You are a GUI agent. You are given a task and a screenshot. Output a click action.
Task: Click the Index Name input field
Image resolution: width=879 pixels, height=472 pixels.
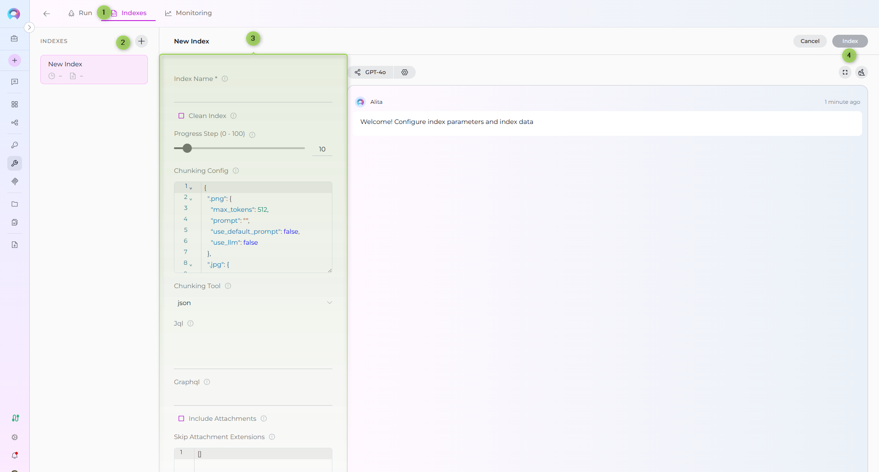pos(253,95)
